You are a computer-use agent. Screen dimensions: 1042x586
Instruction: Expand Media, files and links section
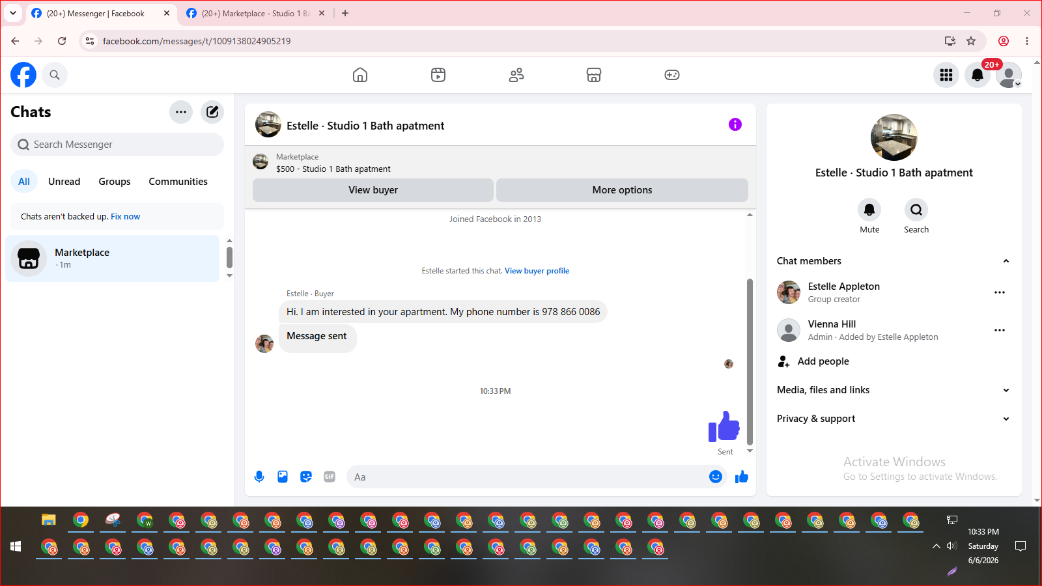click(x=894, y=390)
